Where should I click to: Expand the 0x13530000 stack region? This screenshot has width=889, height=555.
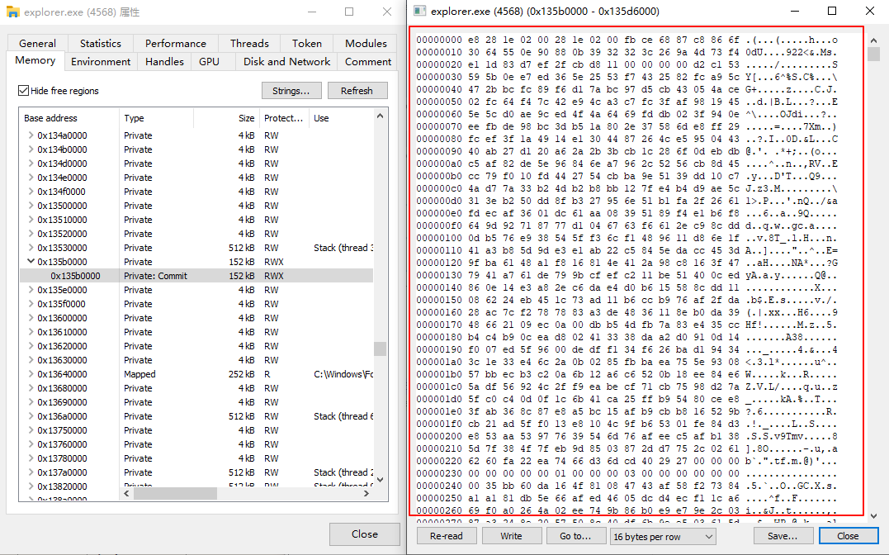pyautogui.click(x=31, y=248)
